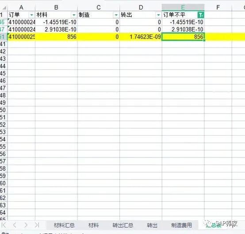245x234 pixels.
Task: Switch to the 转出汇总 sheet tab
Action: coord(123,225)
